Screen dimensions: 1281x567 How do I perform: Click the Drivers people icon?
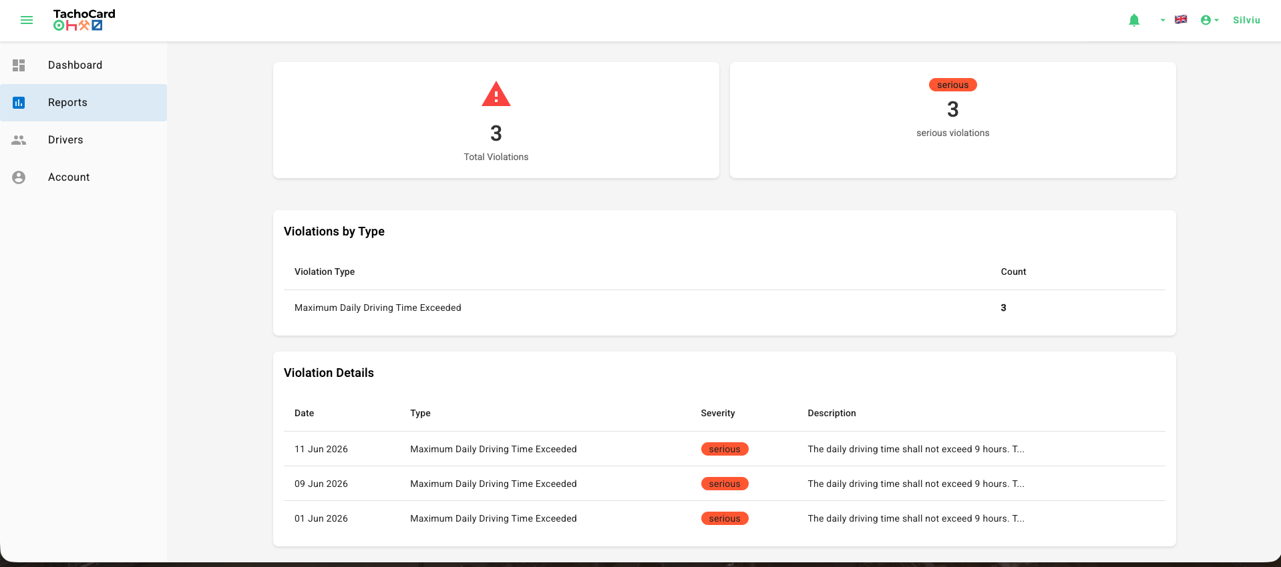click(x=19, y=140)
